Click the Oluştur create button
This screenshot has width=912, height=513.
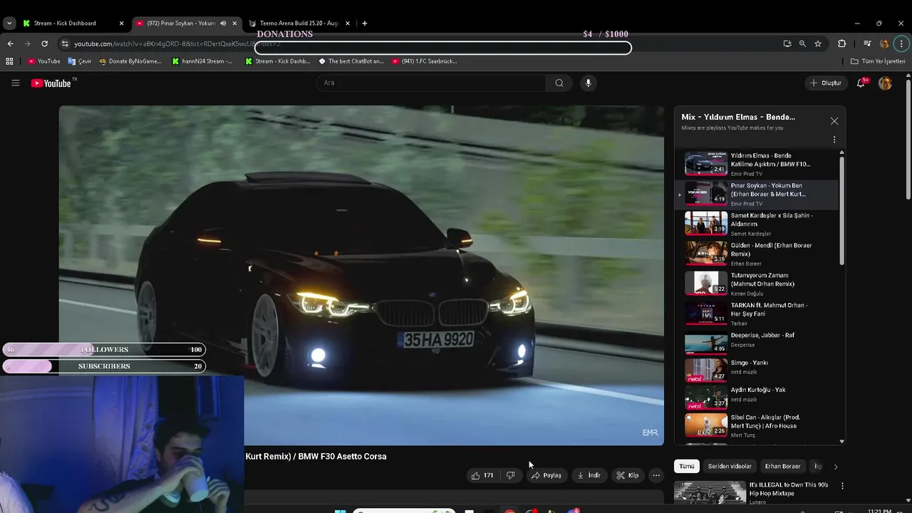pyautogui.click(x=826, y=83)
